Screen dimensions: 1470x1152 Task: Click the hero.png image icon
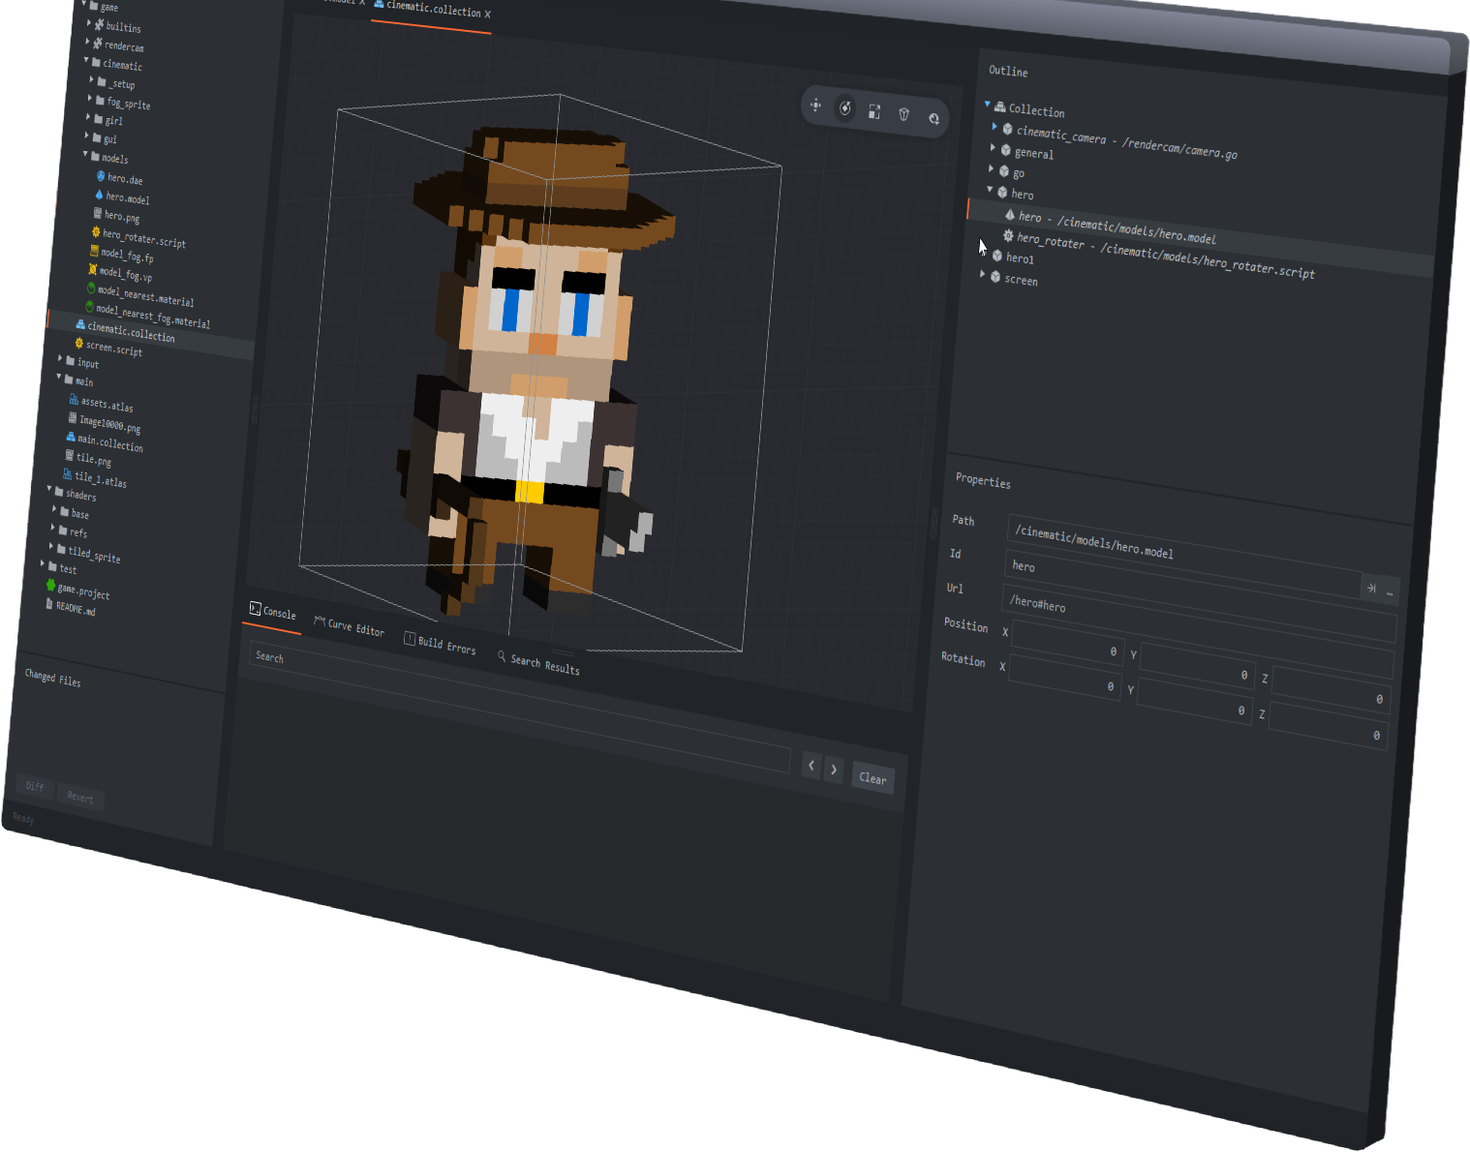pyautogui.click(x=97, y=213)
